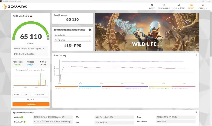The height and width of the screenshot is (126, 212).
Task: Click Your score value 65 110
Action: click(17, 65)
